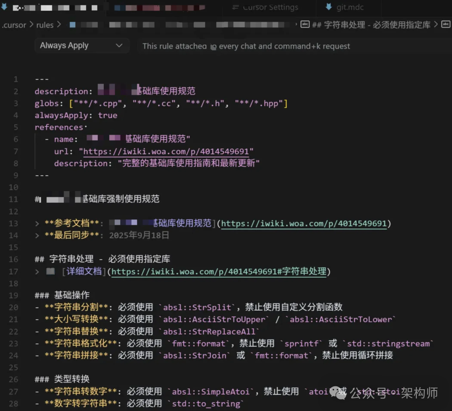Click 'This rule attached to every chat' text
This screenshot has width=452, height=411.
246,46
